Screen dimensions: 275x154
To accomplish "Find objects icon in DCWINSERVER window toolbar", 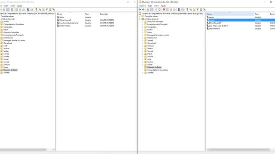I will point(50,9).
